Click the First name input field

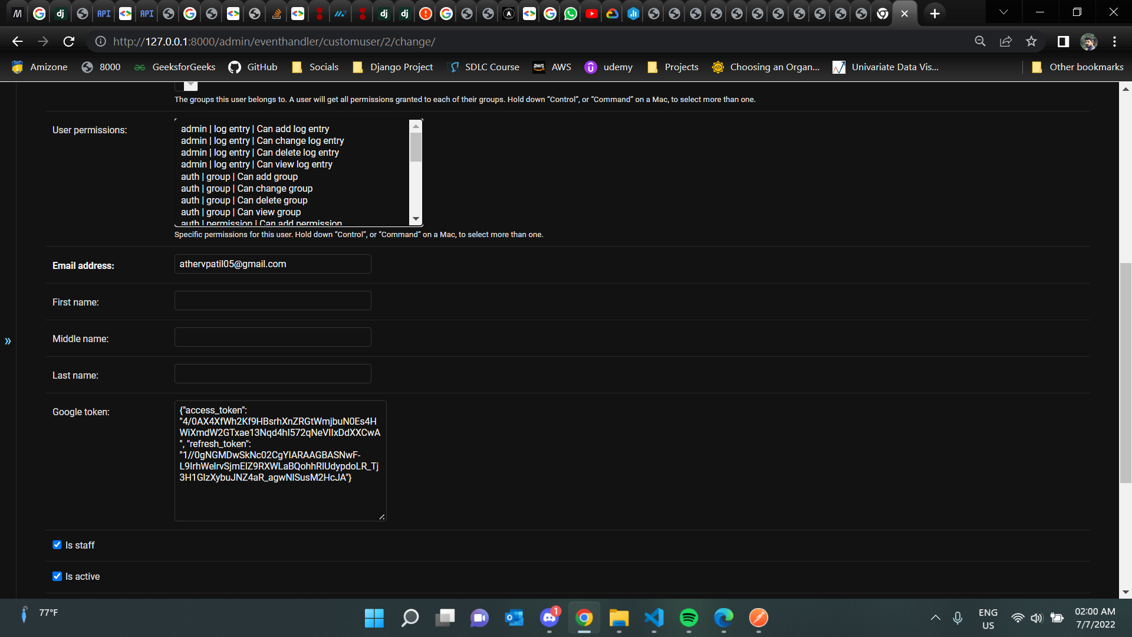pyautogui.click(x=272, y=301)
